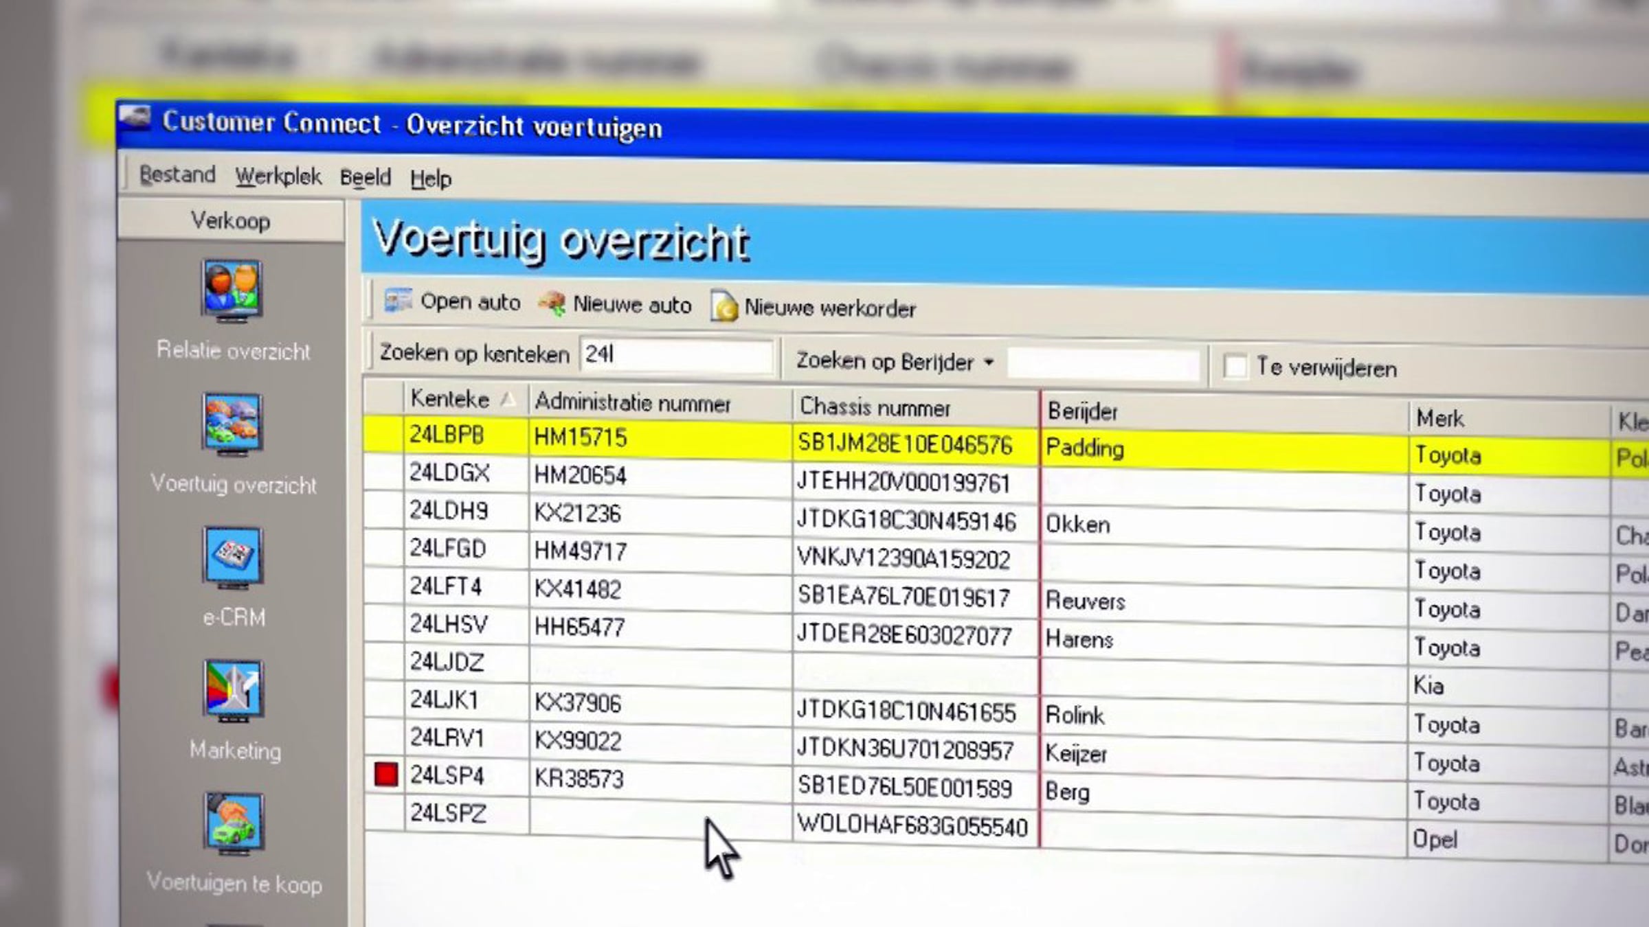The width and height of the screenshot is (1649, 927).
Task: Click the Chassis nummer column header
Action: point(875,408)
